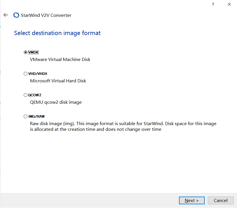This screenshot has height=208, width=237.
Task: Click the StarWind logo icon
Action: (x=16, y=15)
